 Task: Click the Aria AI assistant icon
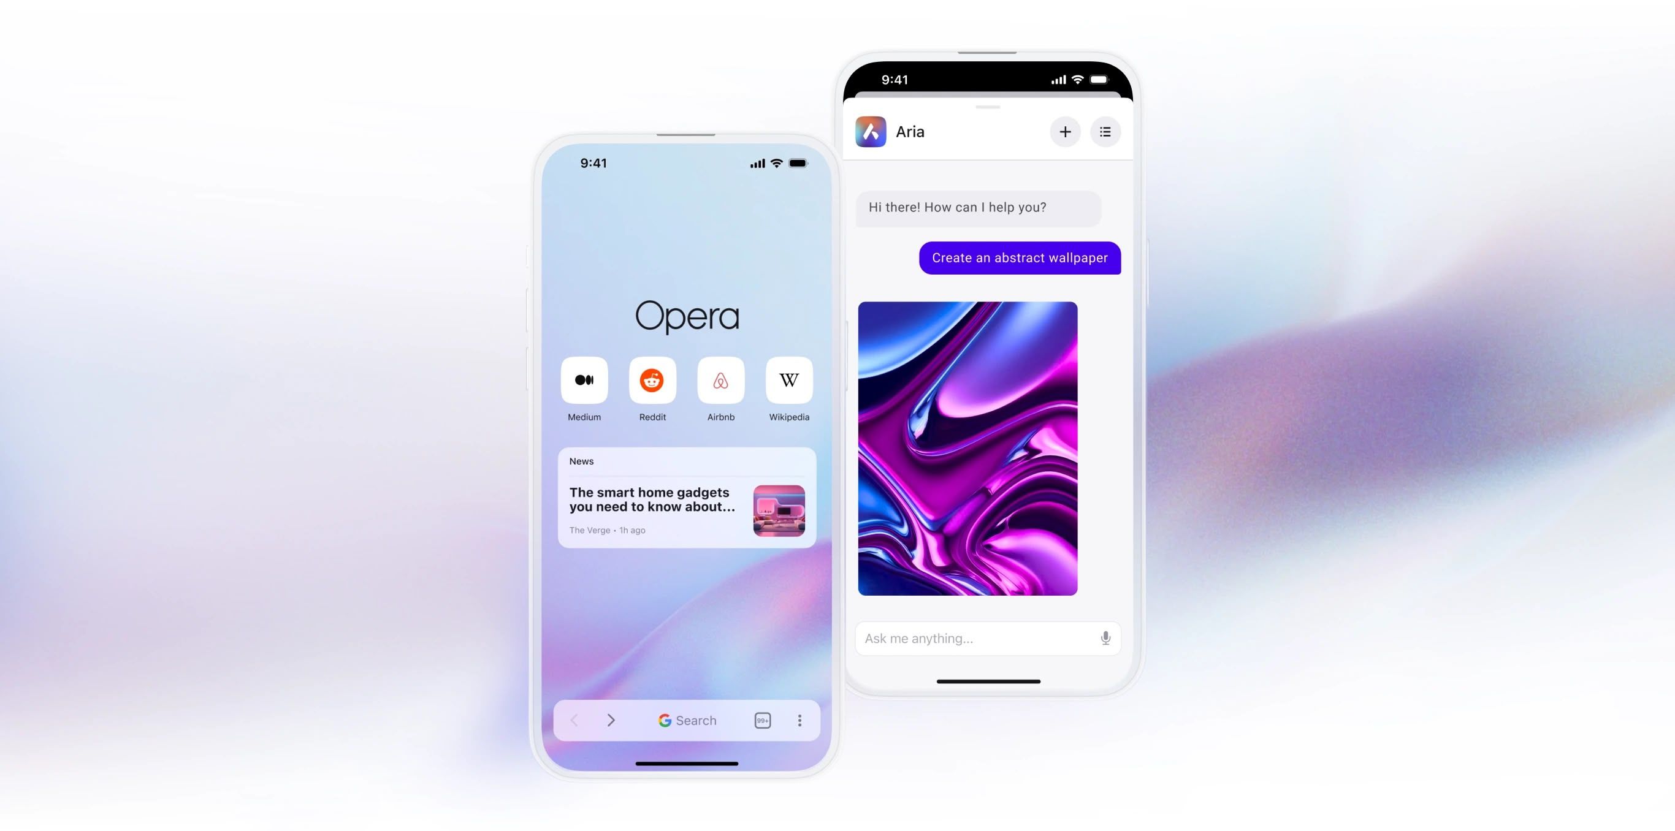[871, 131]
